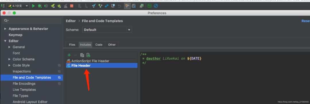Expand the General settings node

9,47
